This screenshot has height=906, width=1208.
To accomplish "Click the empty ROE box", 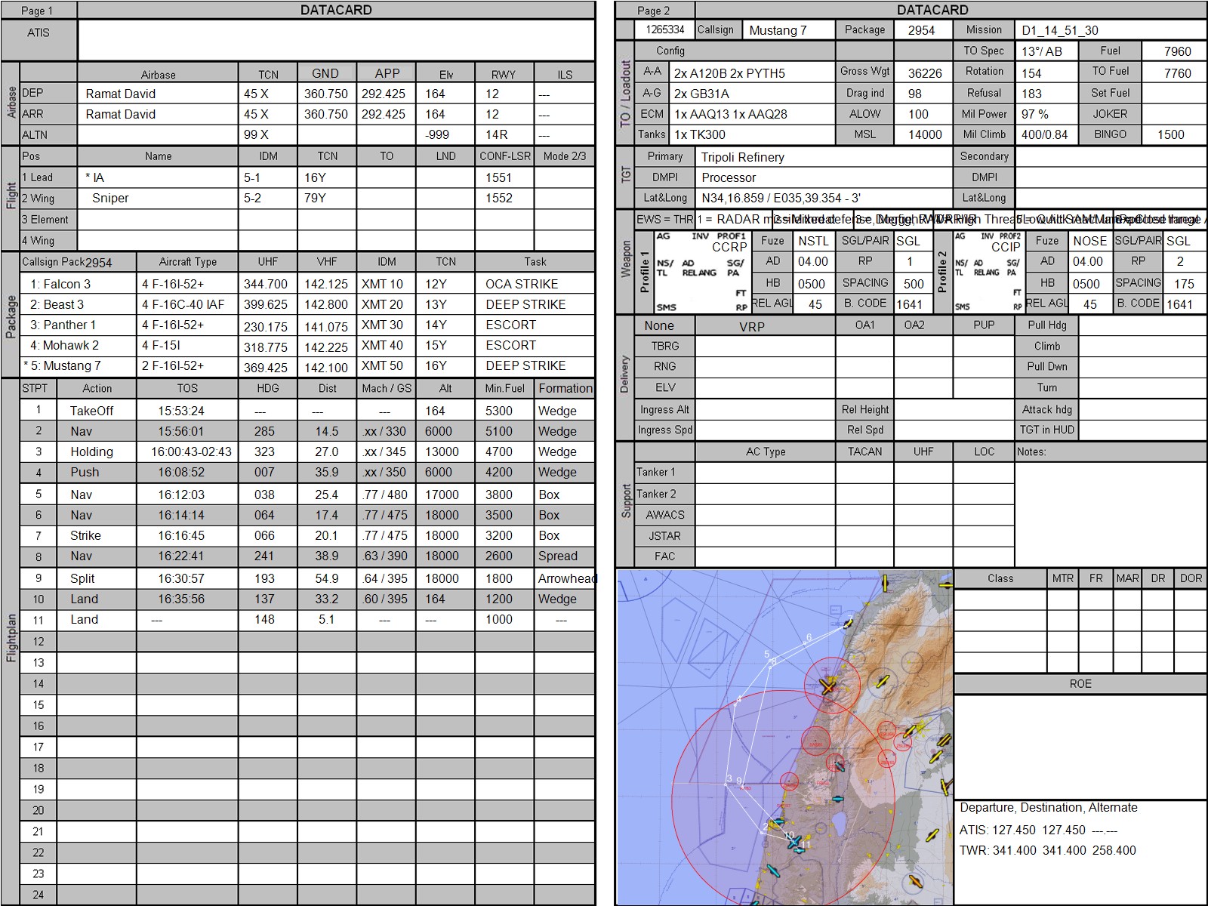I will [1080, 746].
